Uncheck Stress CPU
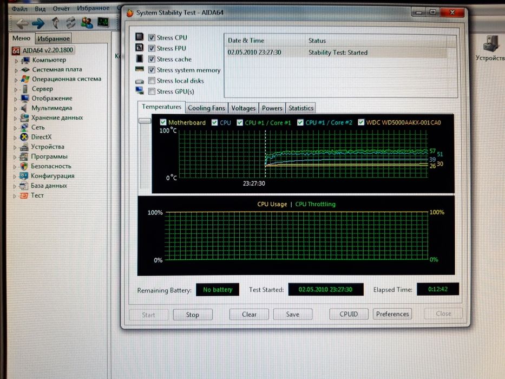 click(152, 38)
